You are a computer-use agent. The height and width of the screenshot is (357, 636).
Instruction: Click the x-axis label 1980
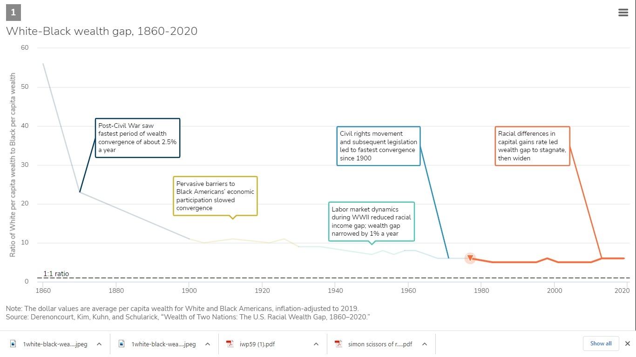tap(481, 291)
